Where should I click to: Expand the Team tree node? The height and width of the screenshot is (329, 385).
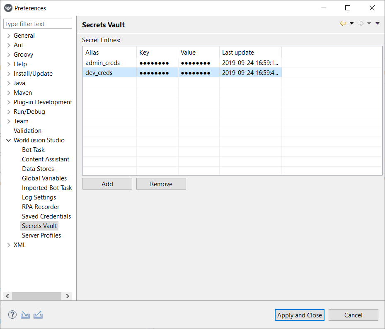coord(9,121)
